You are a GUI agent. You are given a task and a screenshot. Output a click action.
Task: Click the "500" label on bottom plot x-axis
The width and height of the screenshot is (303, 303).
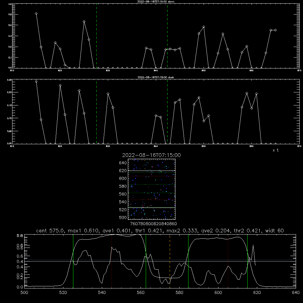click(x=24, y=293)
